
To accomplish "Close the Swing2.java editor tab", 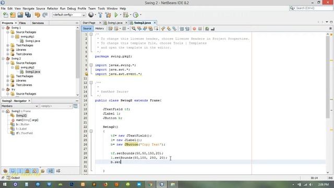I will click(155, 22).
